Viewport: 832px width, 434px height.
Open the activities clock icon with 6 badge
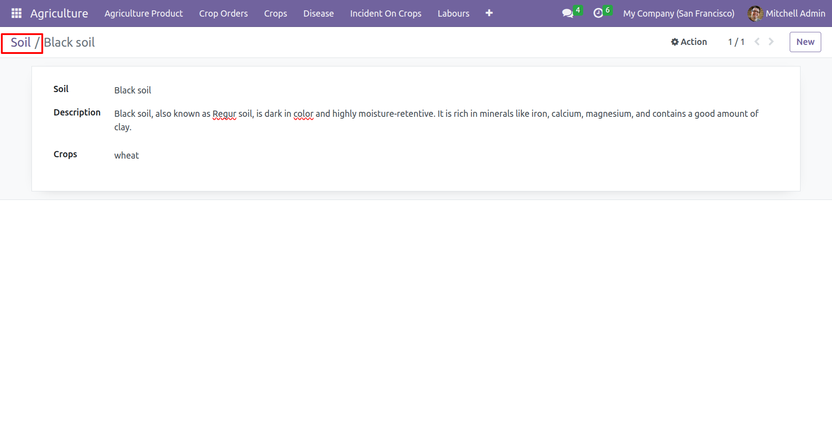(x=602, y=13)
